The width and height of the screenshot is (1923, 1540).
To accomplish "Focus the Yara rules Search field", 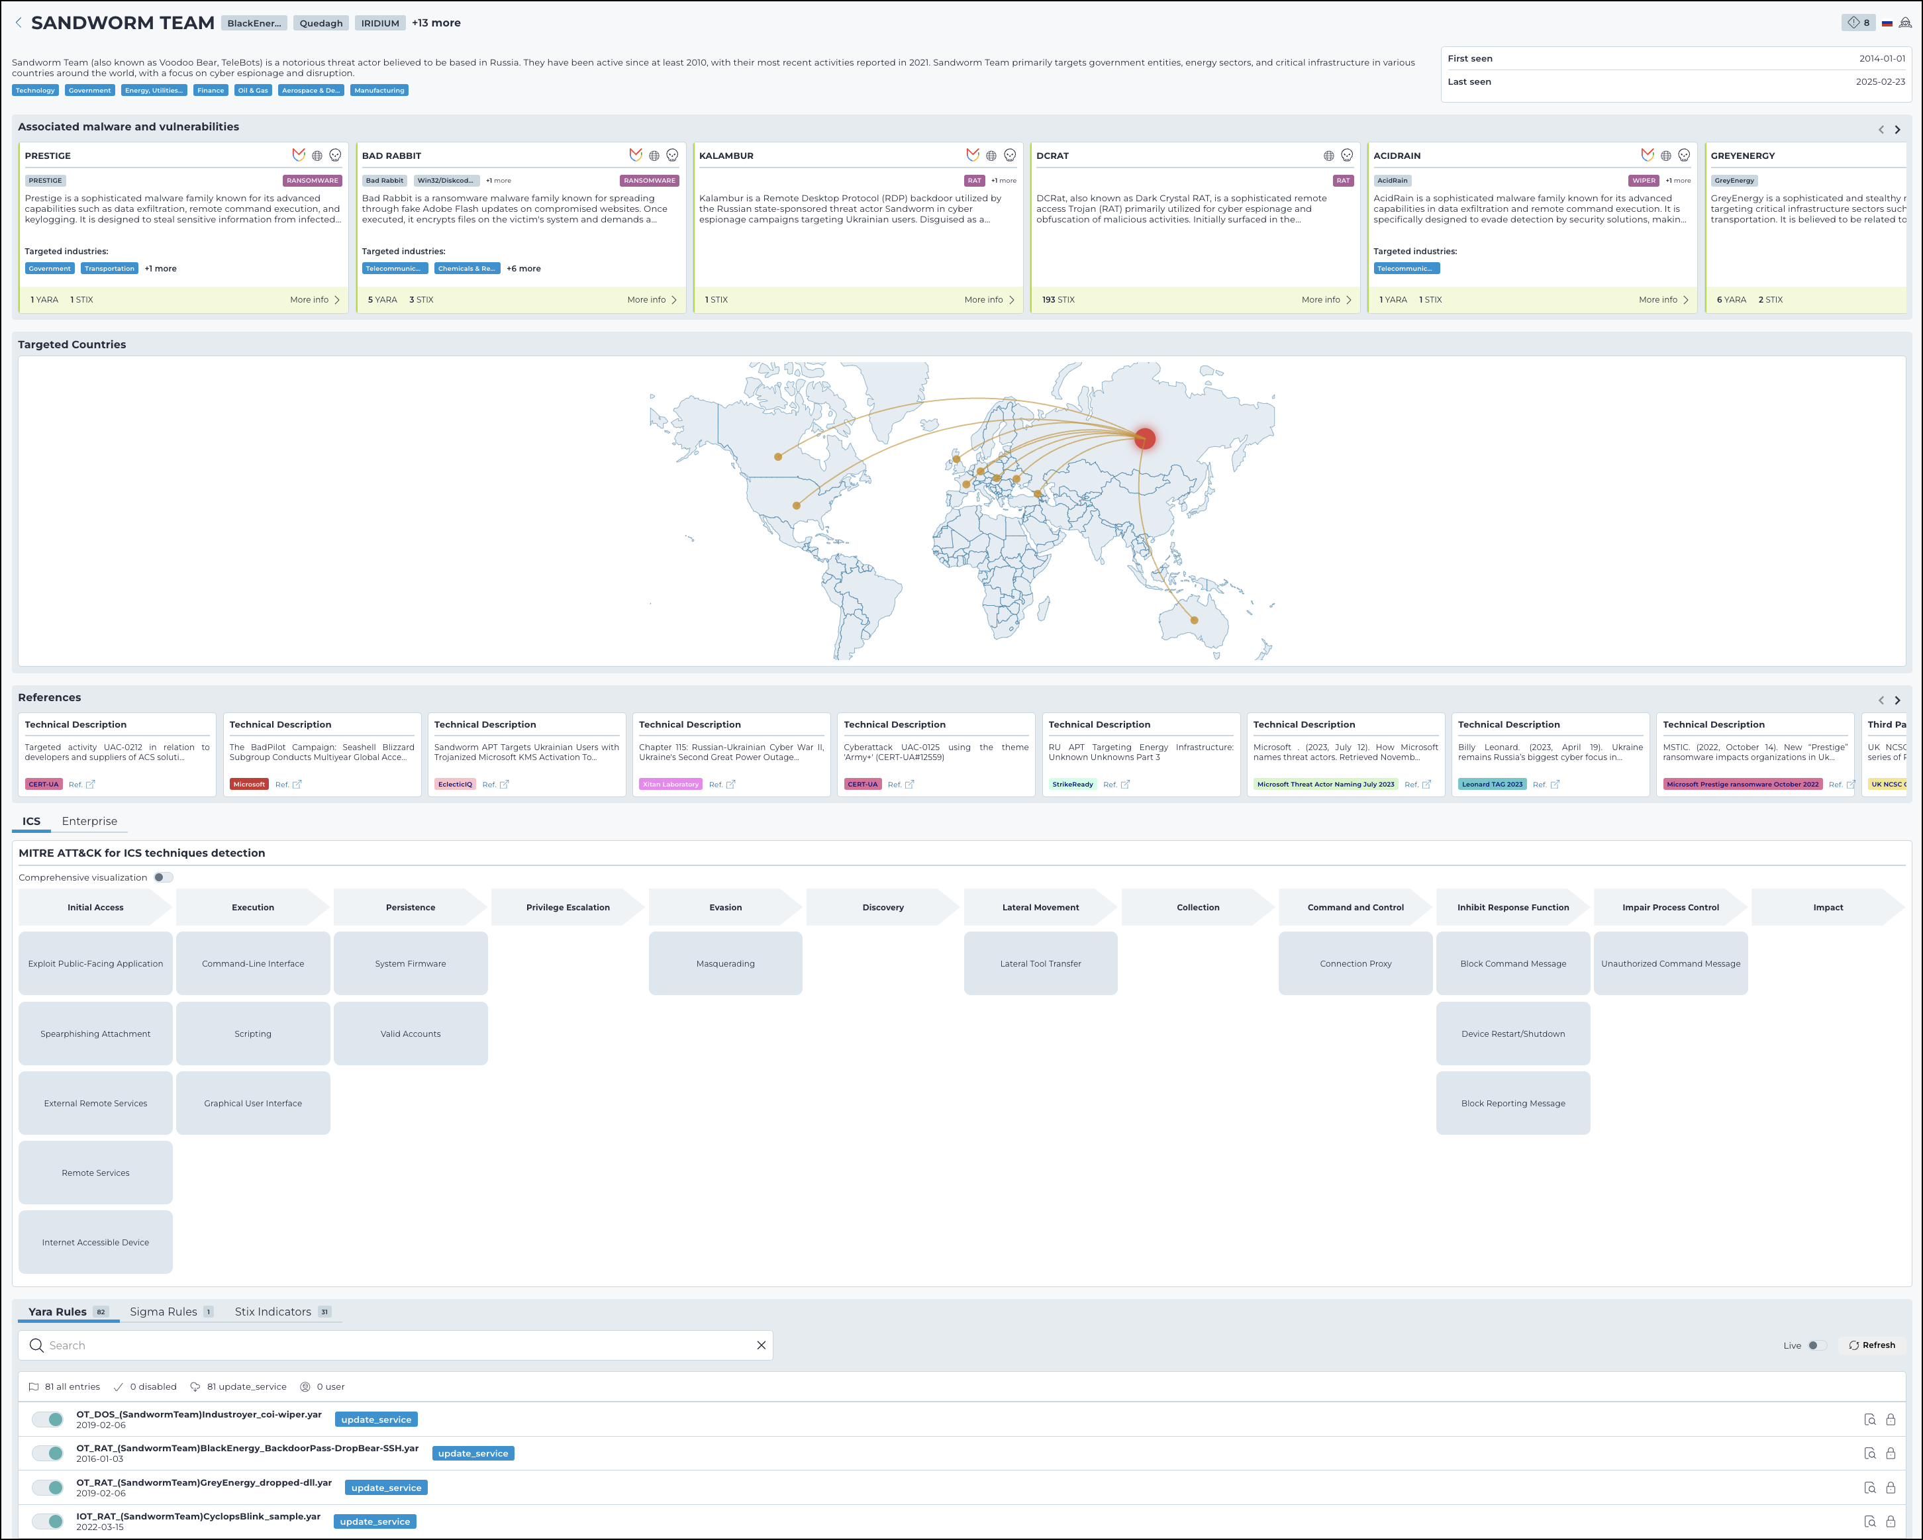I will tap(395, 1345).
